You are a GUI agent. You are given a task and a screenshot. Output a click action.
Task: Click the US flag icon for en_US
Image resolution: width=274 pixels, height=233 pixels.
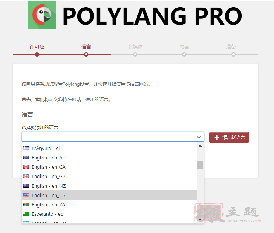pos(26,195)
